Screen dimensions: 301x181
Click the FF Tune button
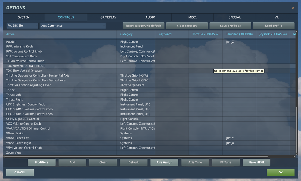226,162
